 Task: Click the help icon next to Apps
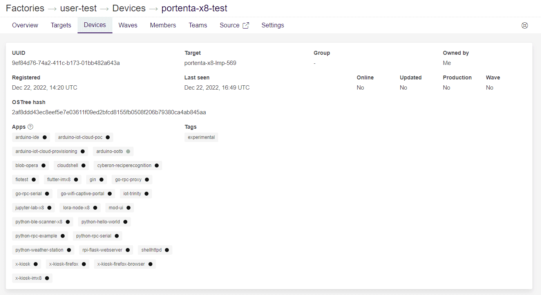click(x=31, y=127)
